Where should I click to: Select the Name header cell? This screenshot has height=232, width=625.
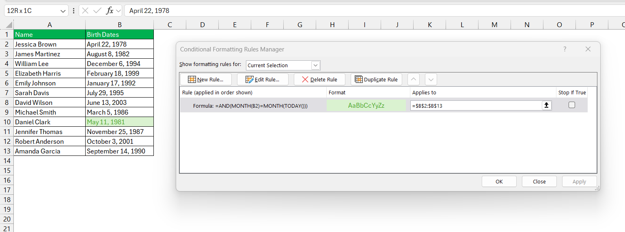[50, 34]
